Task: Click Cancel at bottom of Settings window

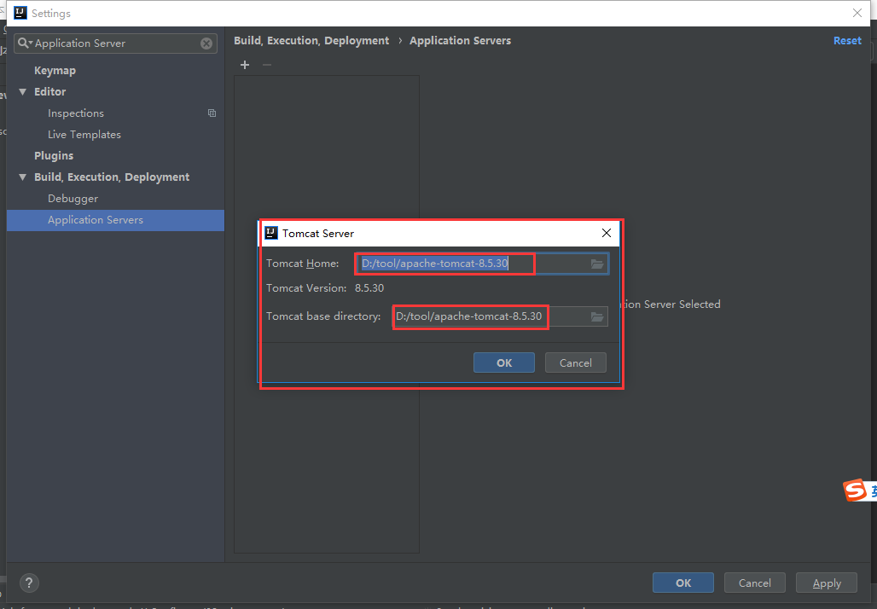Action: (754, 583)
